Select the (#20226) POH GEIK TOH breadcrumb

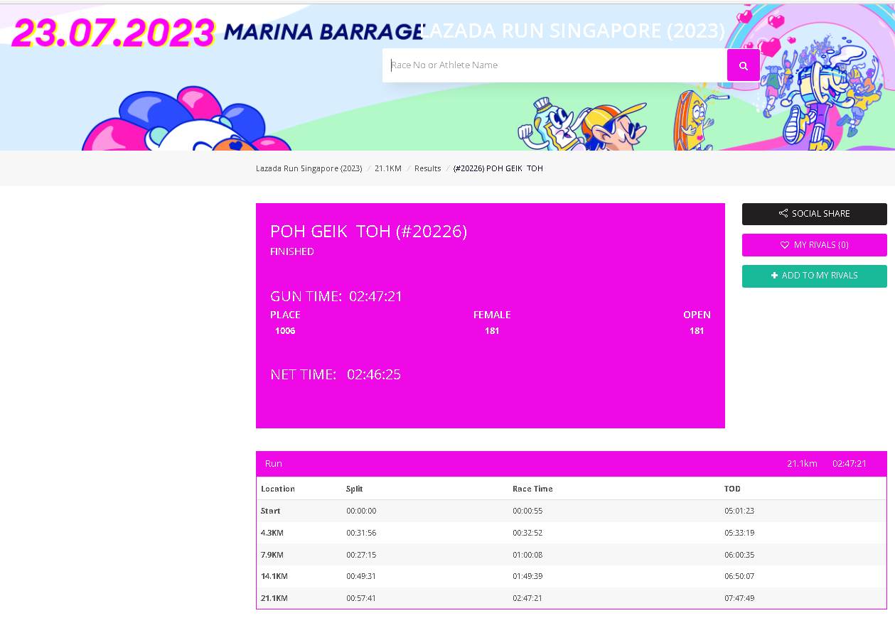tap(498, 168)
